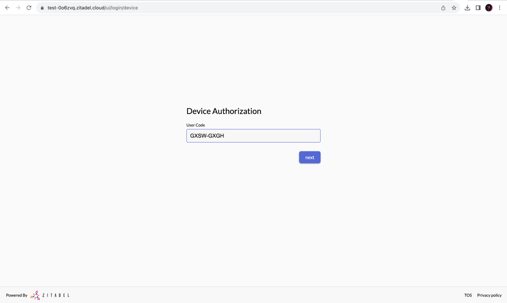Focus the User Code input field
This screenshot has height=303, width=507.
(253, 136)
